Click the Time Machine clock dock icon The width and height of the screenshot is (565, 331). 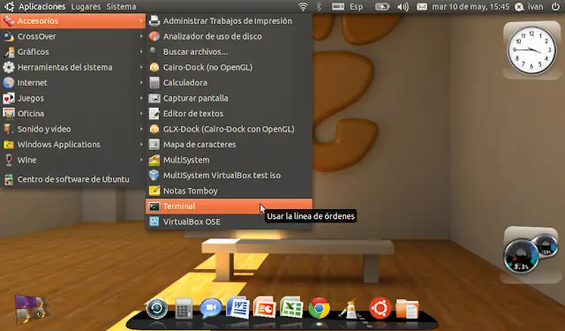[x=157, y=308]
